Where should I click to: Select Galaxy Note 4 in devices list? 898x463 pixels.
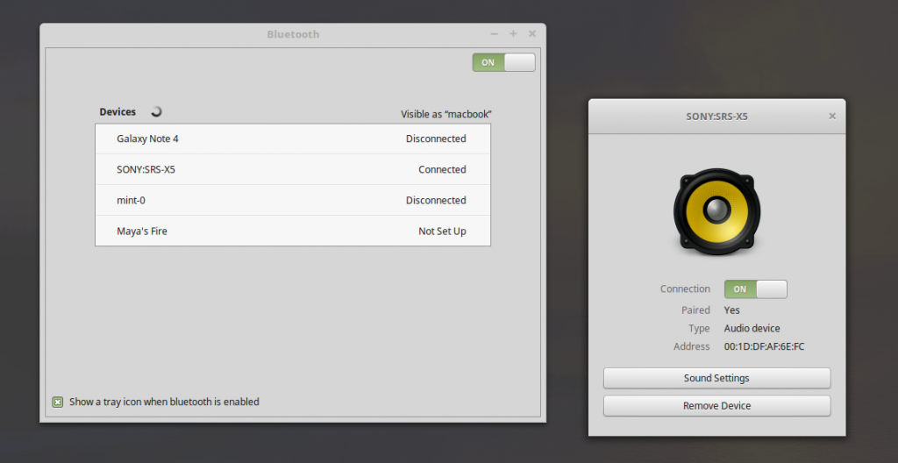(293, 139)
